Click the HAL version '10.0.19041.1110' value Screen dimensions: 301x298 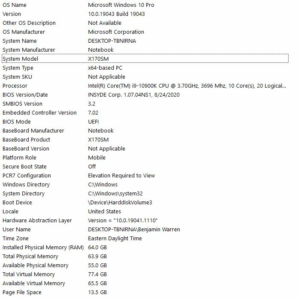point(123,221)
